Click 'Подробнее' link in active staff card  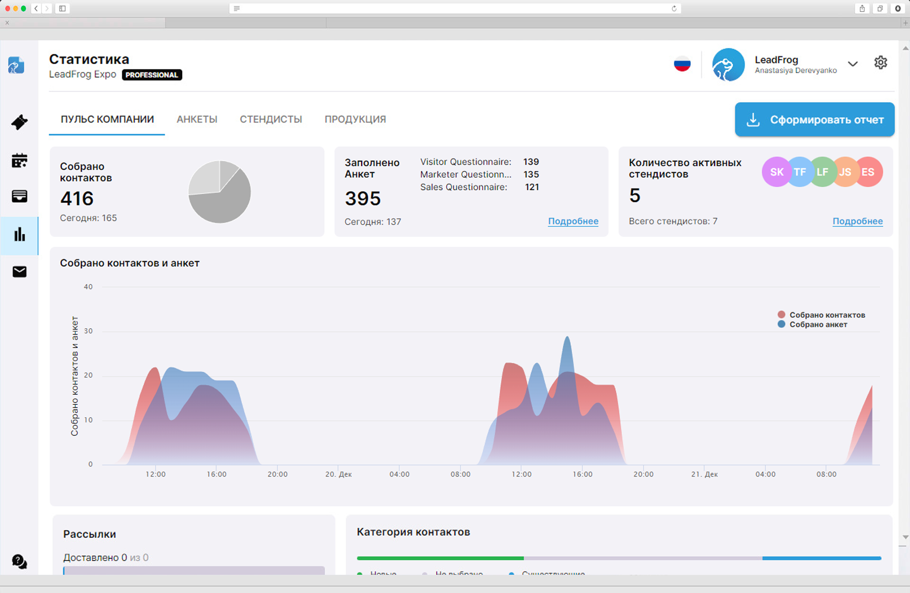(x=857, y=221)
